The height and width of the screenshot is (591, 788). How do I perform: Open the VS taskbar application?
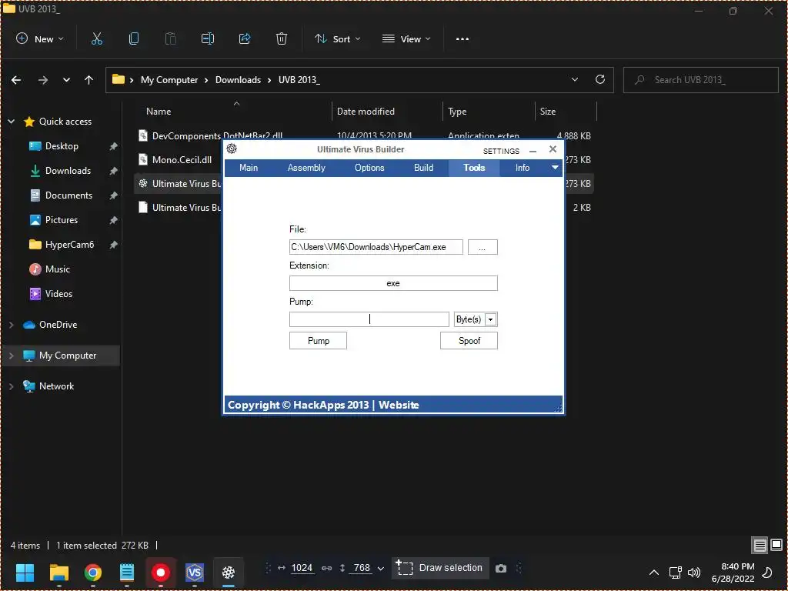click(195, 572)
